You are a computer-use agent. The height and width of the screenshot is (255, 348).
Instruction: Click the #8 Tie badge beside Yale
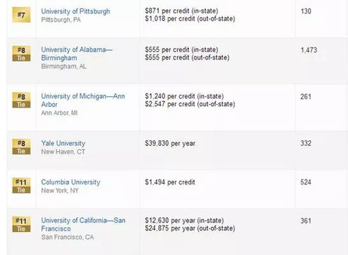pos(22,147)
